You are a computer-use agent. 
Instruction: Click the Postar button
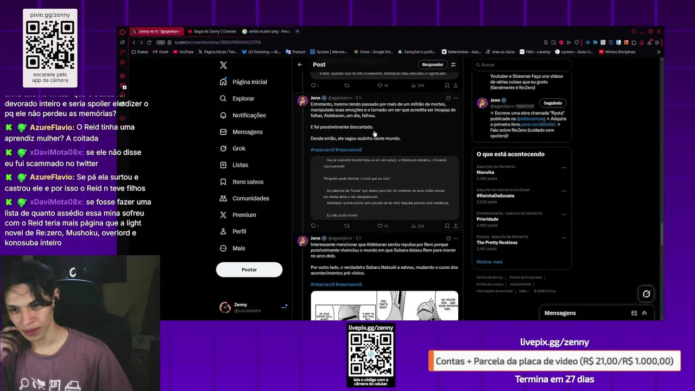(x=249, y=269)
